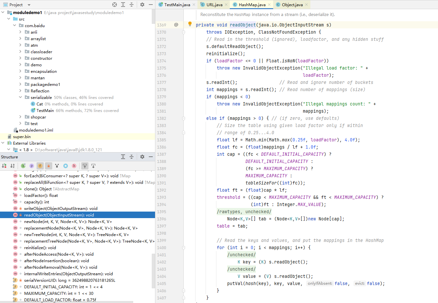Select writeObject(ObjectOutputStream) in Structure

point(61,208)
